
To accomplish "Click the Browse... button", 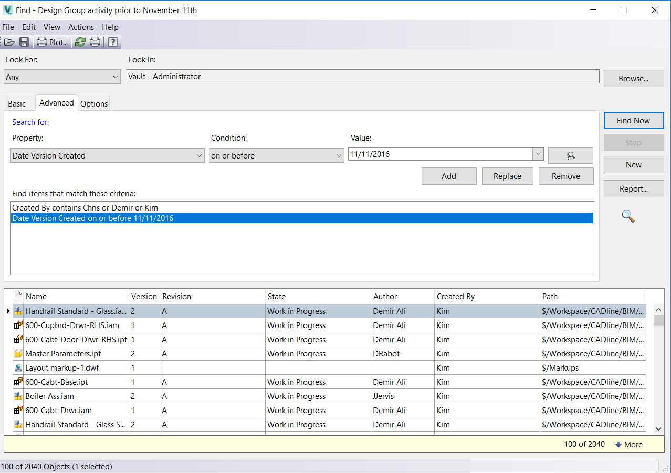I will [x=634, y=79].
